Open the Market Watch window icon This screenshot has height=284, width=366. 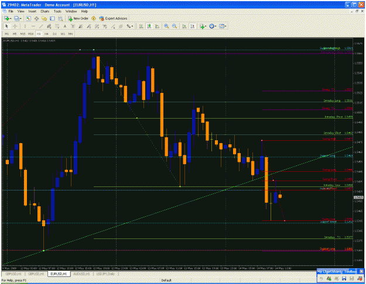28,18
